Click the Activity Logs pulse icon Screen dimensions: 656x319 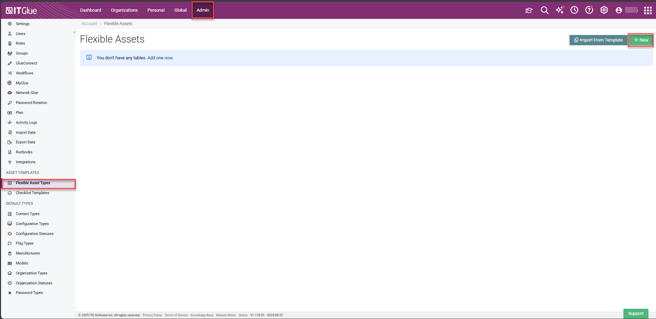pyautogui.click(x=10, y=122)
